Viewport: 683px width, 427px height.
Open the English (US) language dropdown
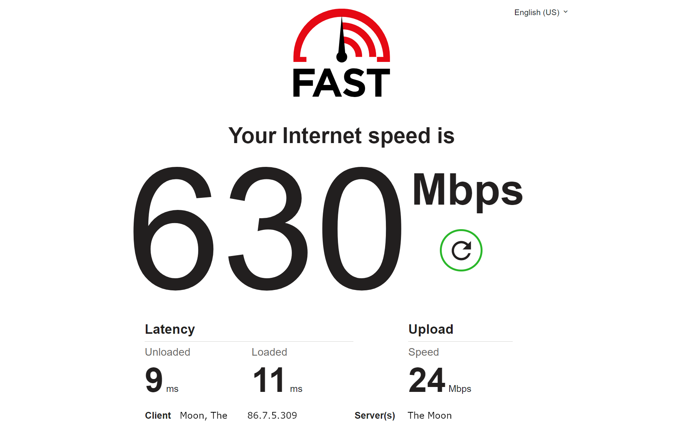point(541,12)
